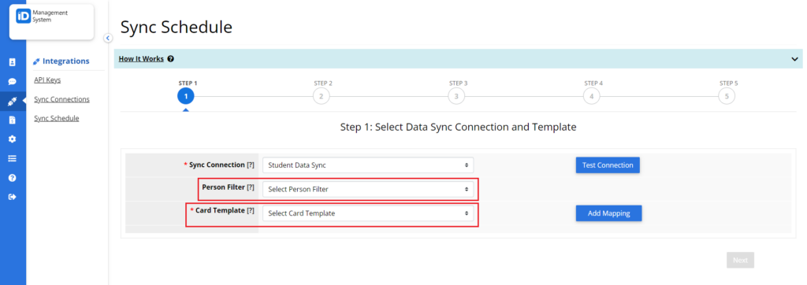The image size is (807, 285).
Task: Open the document file sidebar icon
Action: [13, 120]
